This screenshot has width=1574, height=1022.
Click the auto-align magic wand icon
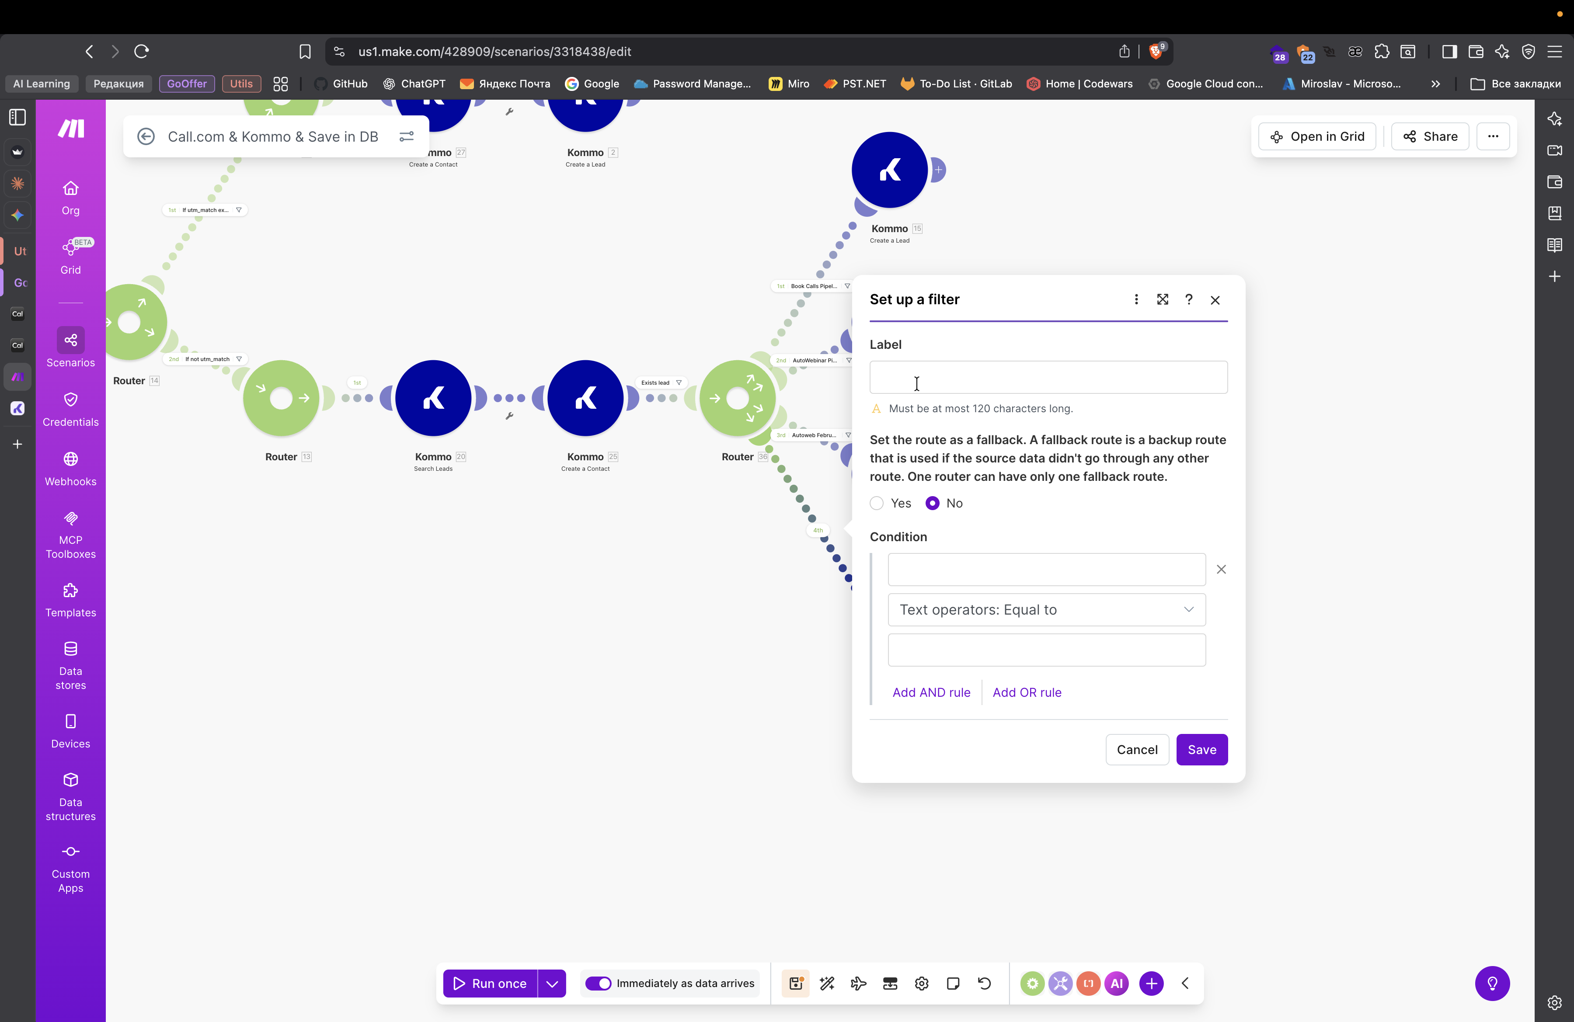827,983
